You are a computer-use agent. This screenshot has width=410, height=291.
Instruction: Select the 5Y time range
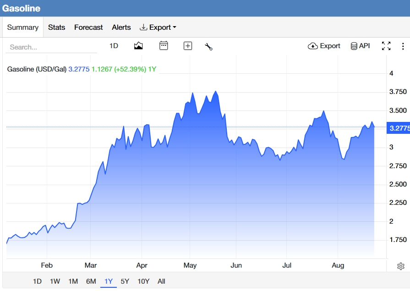tap(125, 281)
